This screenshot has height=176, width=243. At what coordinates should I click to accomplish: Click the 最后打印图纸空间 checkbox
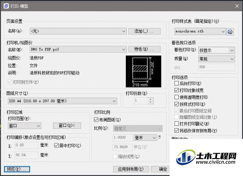176,111
